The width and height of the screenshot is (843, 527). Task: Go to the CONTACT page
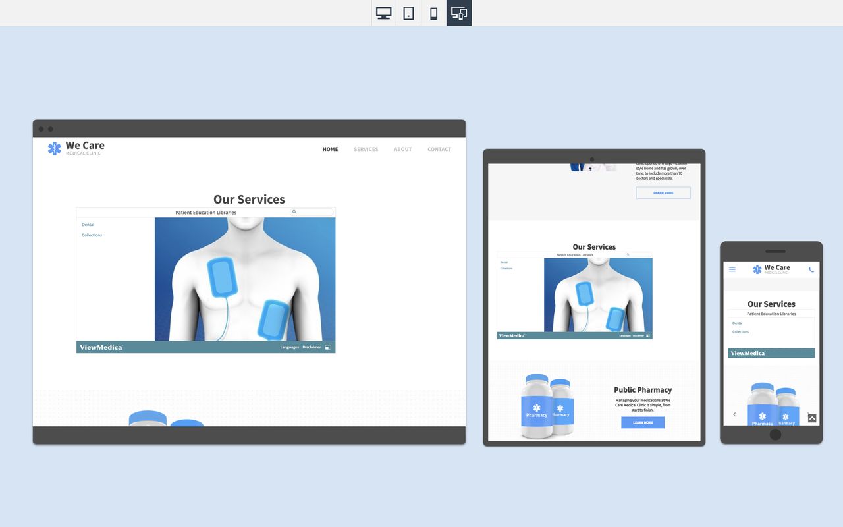coord(439,149)
